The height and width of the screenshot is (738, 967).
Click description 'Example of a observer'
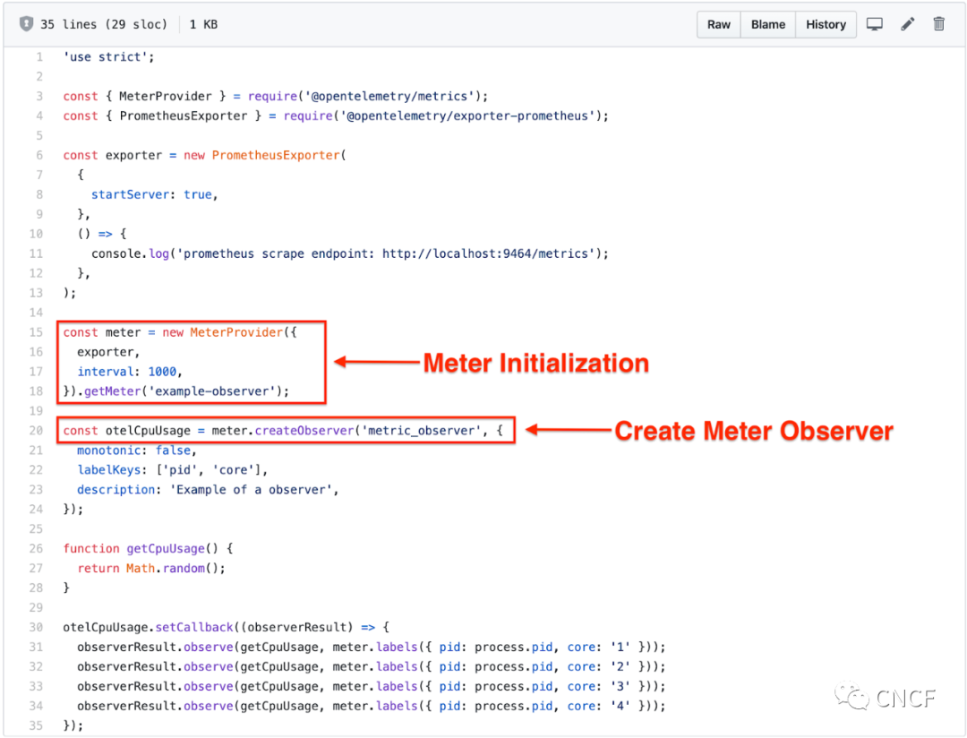(x=208, y=490)
